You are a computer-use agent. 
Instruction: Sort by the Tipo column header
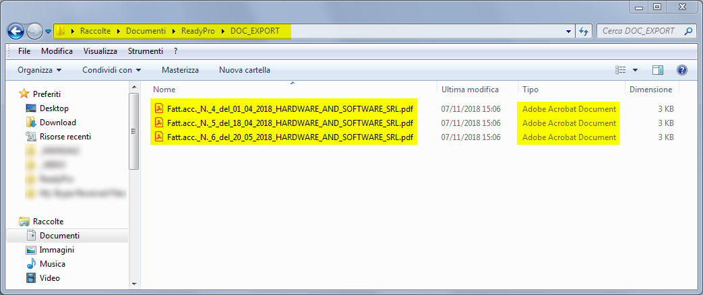pos(530,90)
